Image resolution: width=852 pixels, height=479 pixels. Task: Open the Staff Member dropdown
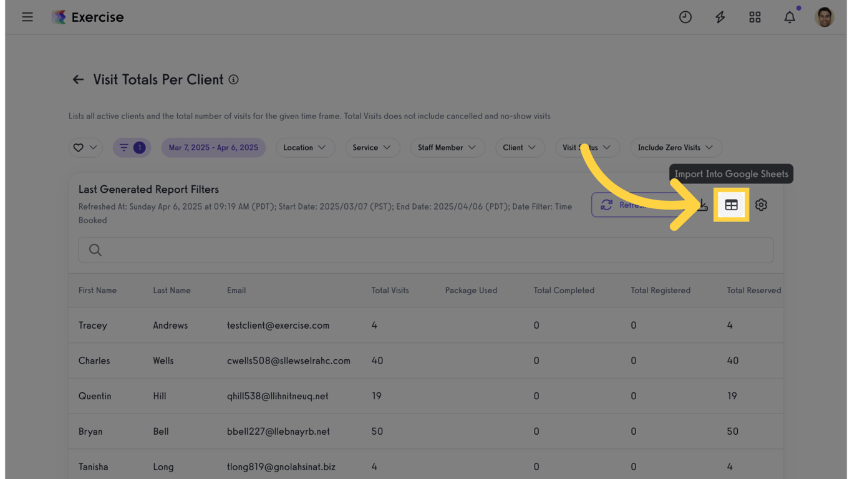(x=448, y=147)
